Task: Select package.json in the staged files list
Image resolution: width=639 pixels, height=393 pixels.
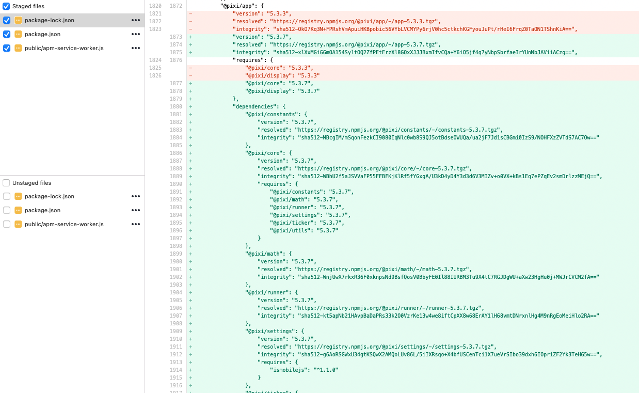Action: pyautogui.click(x=62, y=35)
